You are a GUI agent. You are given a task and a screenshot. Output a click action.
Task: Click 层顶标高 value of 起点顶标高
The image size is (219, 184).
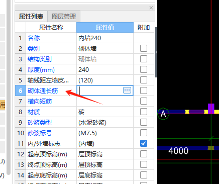tap(90, 154)
